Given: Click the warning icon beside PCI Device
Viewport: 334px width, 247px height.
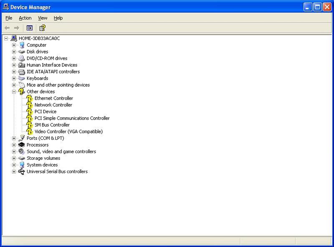Looking at the screenshot, I should (x=30, y=111).
